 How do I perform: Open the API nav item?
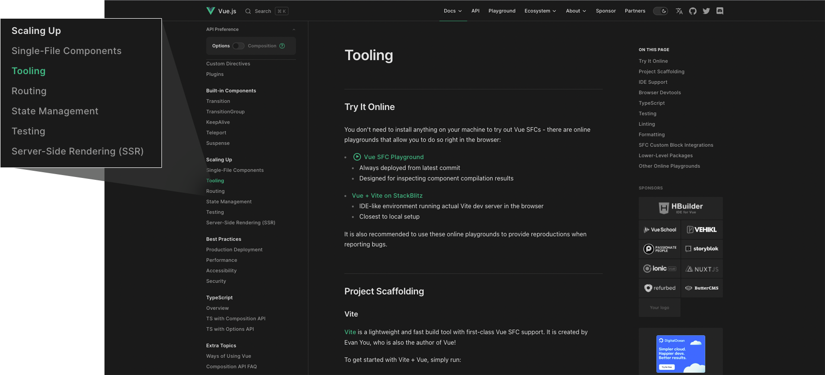point(475,11)
